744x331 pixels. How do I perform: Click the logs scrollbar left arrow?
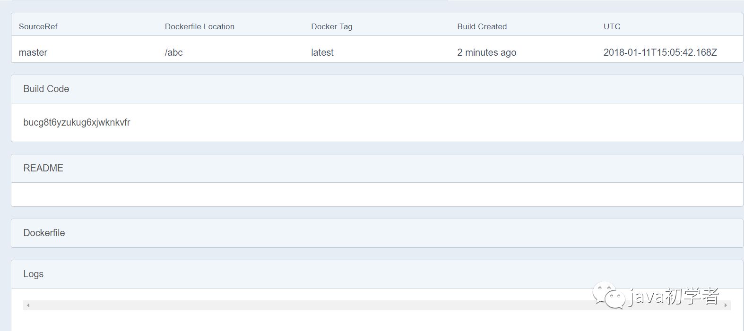coord(28,306)
